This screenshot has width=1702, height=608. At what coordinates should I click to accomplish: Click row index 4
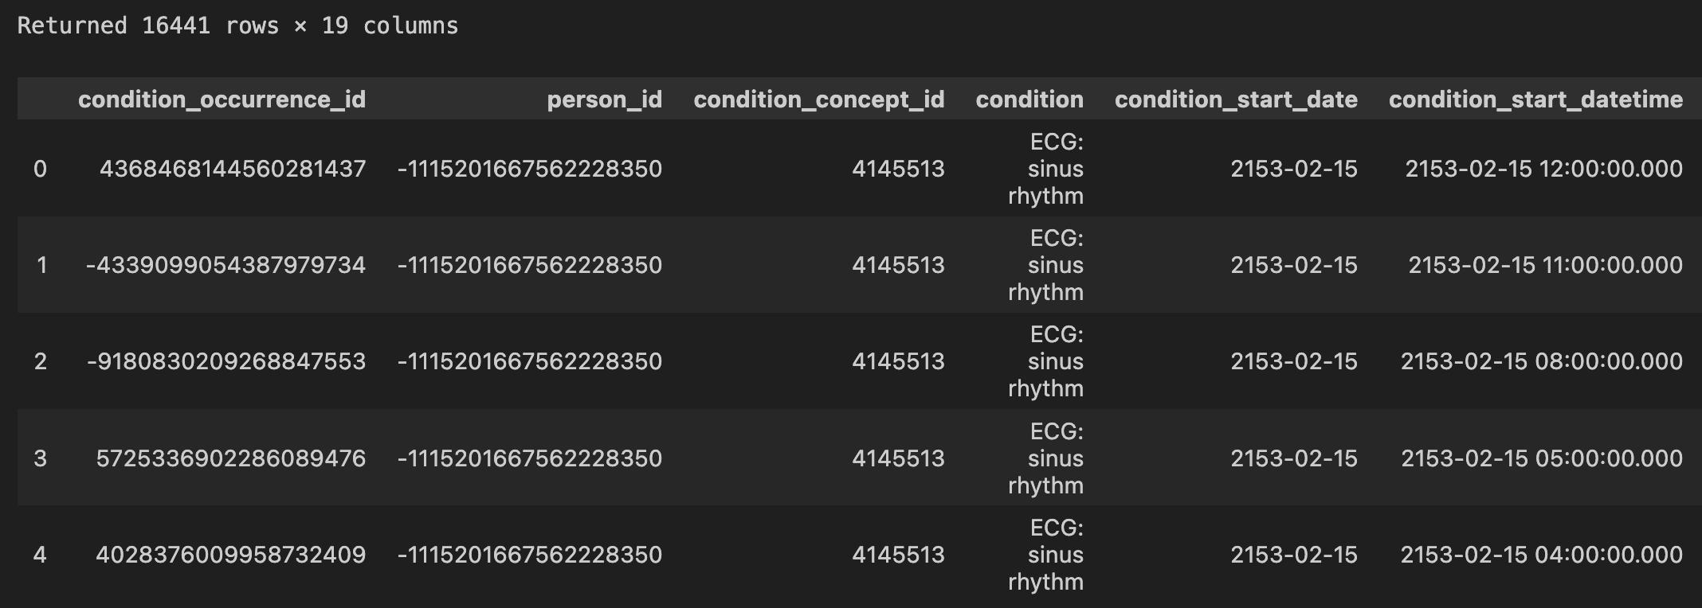point(40,555)
